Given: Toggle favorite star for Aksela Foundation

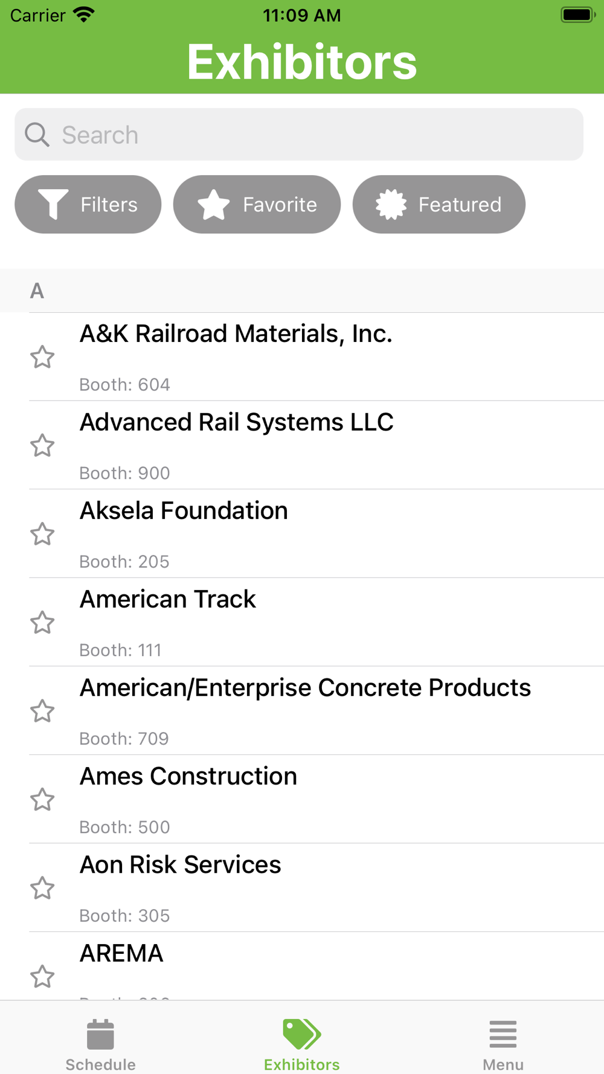Looking at the screenshot, I should click(x=42, y=534).
